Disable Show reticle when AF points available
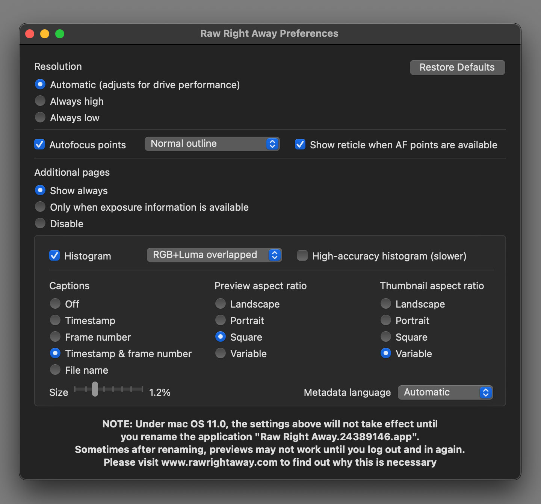Screen dimensions: 541x504 [300, 144]
